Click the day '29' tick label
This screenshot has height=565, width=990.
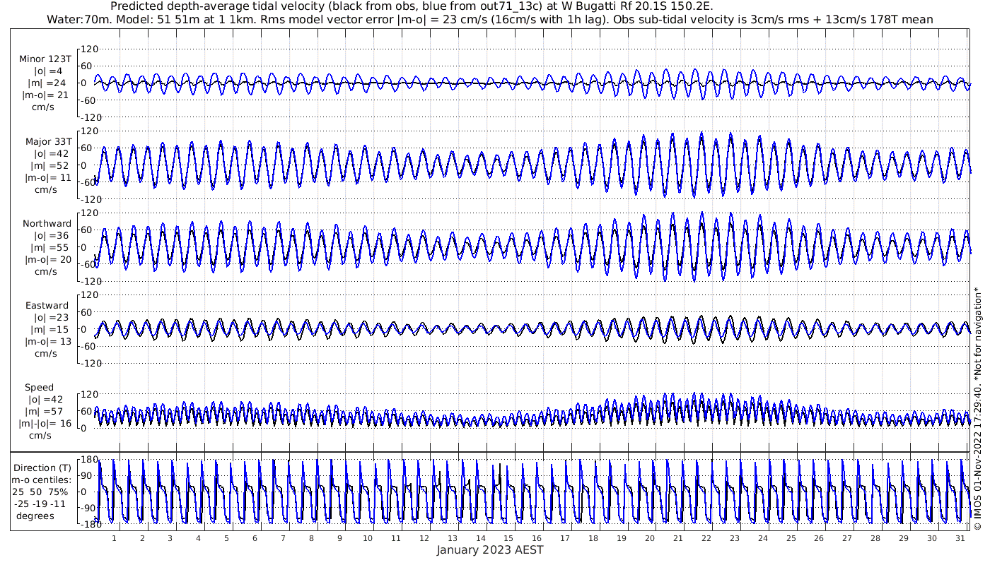(903, 538)
